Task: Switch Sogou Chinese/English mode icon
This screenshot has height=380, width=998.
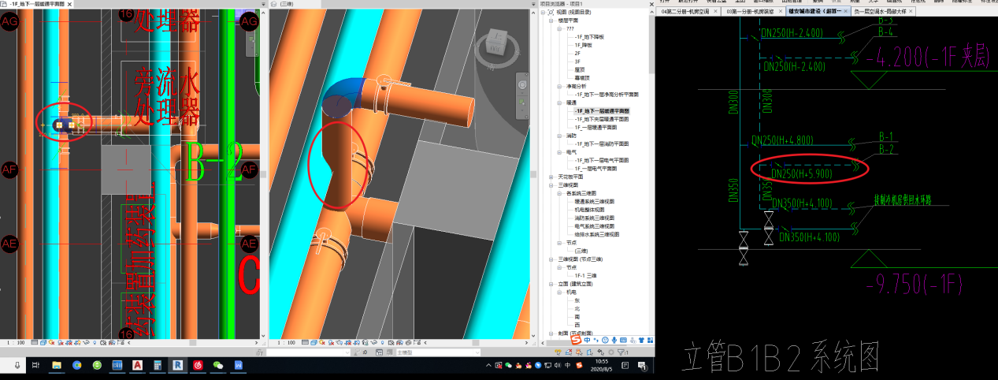Action: (x=587, y=340)
